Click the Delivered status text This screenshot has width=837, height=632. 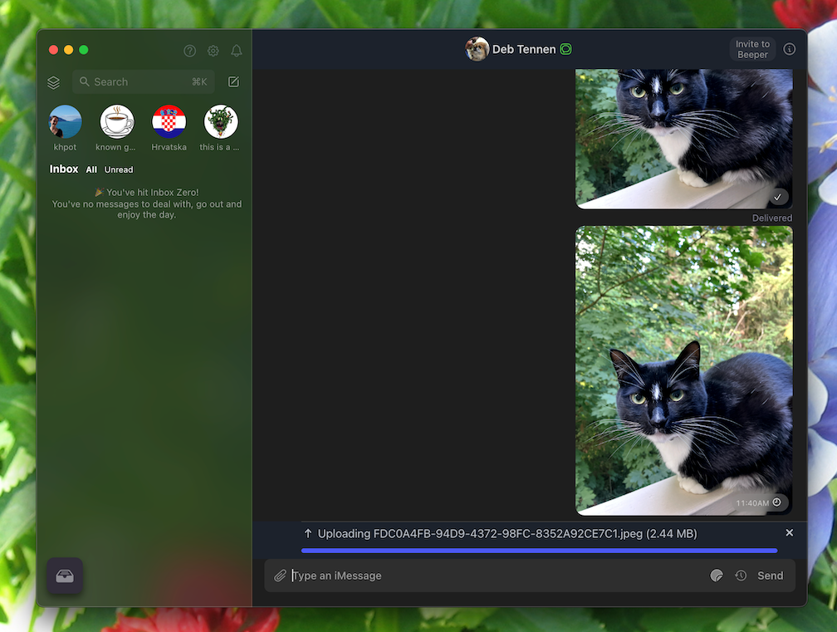772,218
